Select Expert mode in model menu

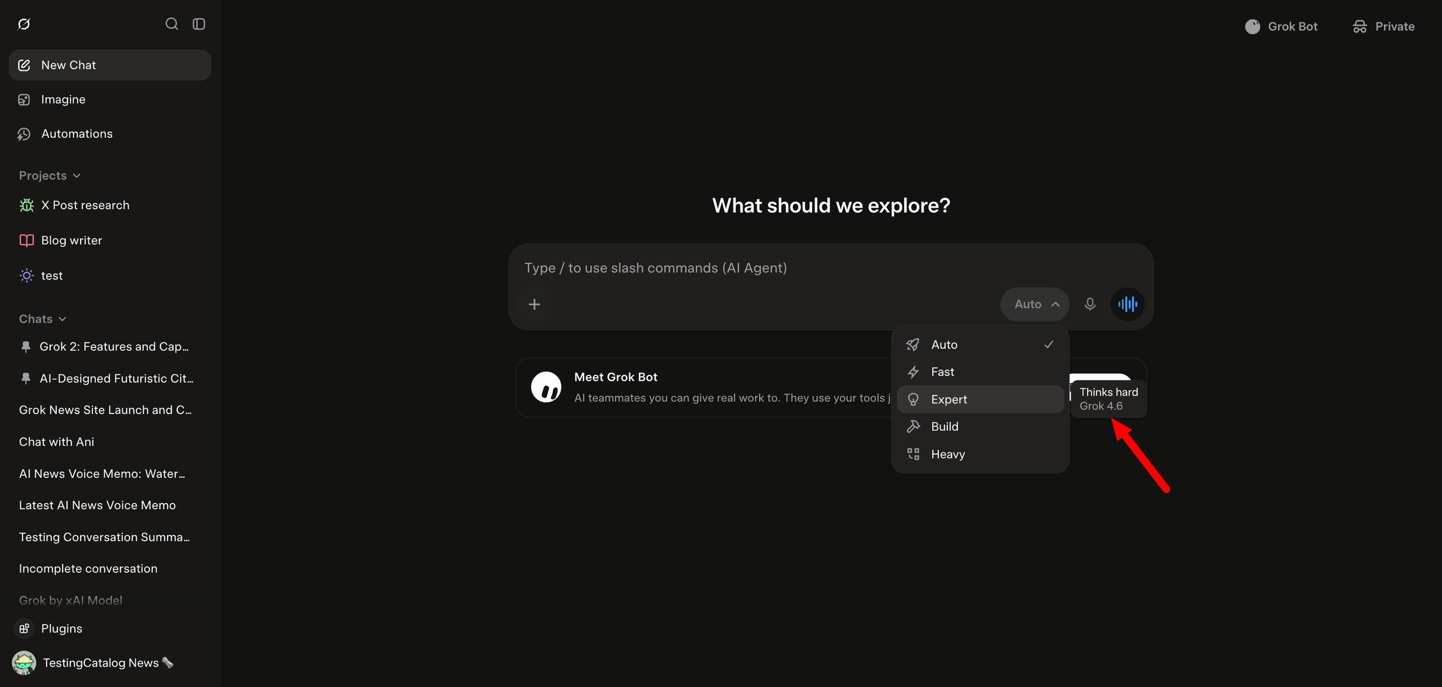tap(980, 399)
